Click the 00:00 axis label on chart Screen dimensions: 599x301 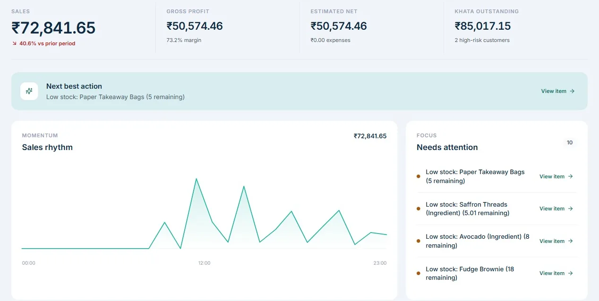[29, 263]
